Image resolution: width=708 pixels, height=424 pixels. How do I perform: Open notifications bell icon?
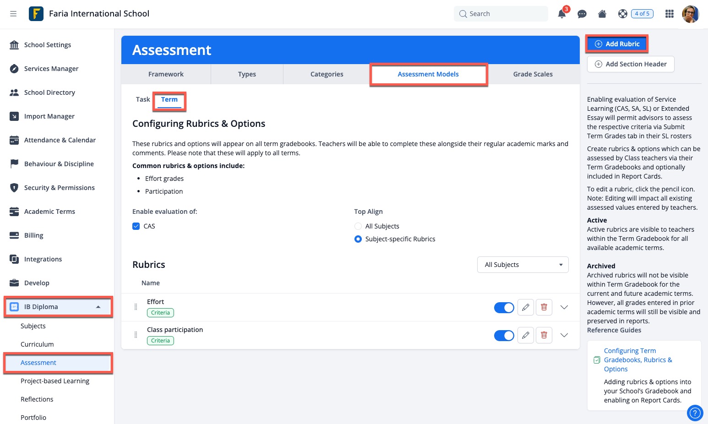[562, 14]
